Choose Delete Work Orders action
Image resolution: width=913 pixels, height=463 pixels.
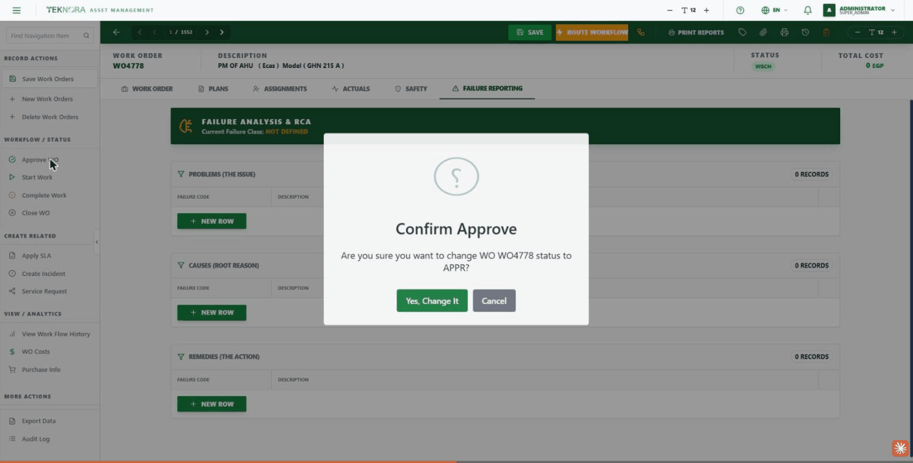(x=49, y=117)
